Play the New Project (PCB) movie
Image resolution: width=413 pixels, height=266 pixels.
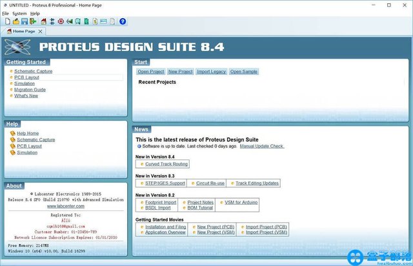(x=216, y=227)
